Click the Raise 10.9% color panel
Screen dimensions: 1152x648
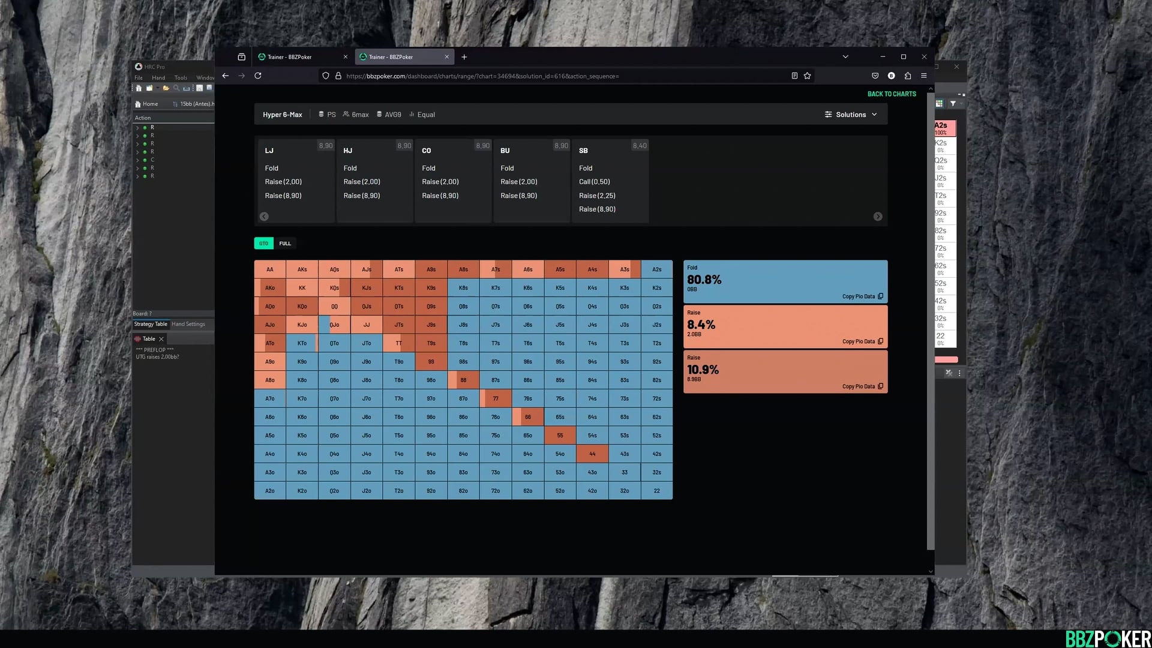[785, 371]
